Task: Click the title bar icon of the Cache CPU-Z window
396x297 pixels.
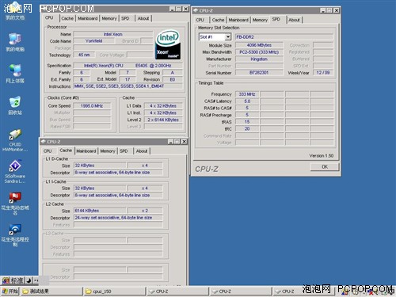Action: point(44,142)
